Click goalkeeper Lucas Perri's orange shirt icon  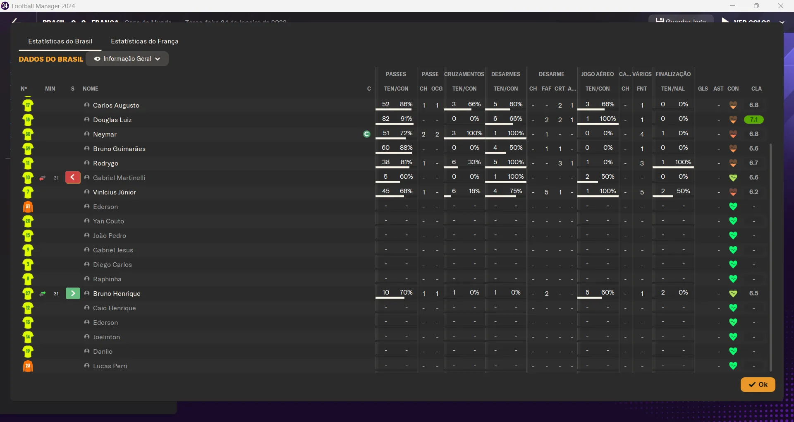coord(28,366)
